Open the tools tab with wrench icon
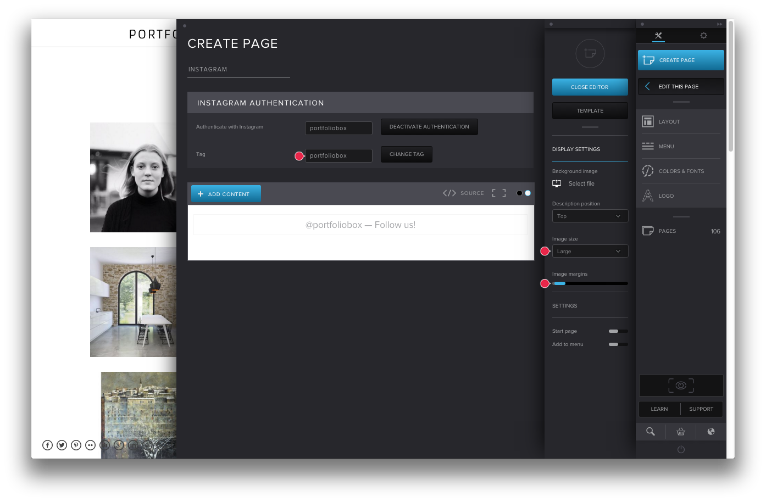The image size is (766, 502). pos(658,36)
